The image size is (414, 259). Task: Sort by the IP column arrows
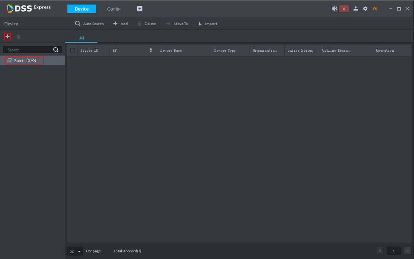tap(151, 50)
